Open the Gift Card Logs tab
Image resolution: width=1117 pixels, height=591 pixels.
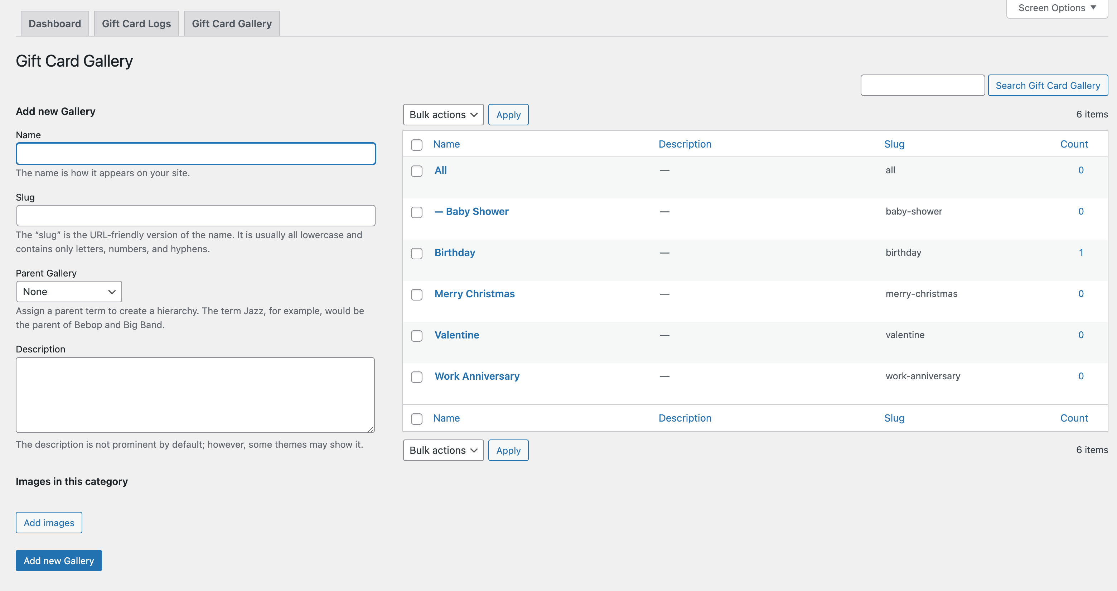(136, 23)
